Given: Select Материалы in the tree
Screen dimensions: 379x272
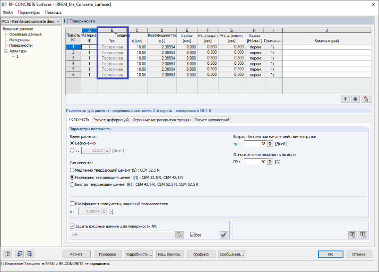Looking at the screenshot, I should (x=19, y=40).
